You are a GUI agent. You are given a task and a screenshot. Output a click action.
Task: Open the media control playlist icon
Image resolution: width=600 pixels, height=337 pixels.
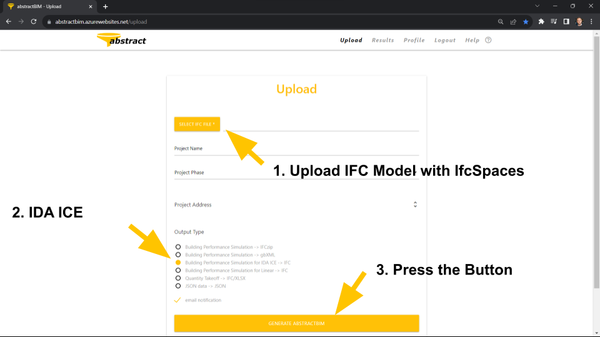click(x=554, y=21)
